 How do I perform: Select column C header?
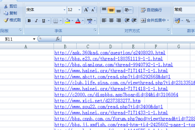click(88, 46)
